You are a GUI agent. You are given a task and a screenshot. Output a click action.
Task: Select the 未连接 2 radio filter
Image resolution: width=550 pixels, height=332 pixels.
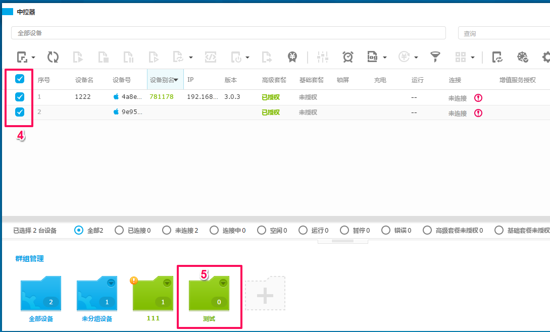[x=180, y=231]
